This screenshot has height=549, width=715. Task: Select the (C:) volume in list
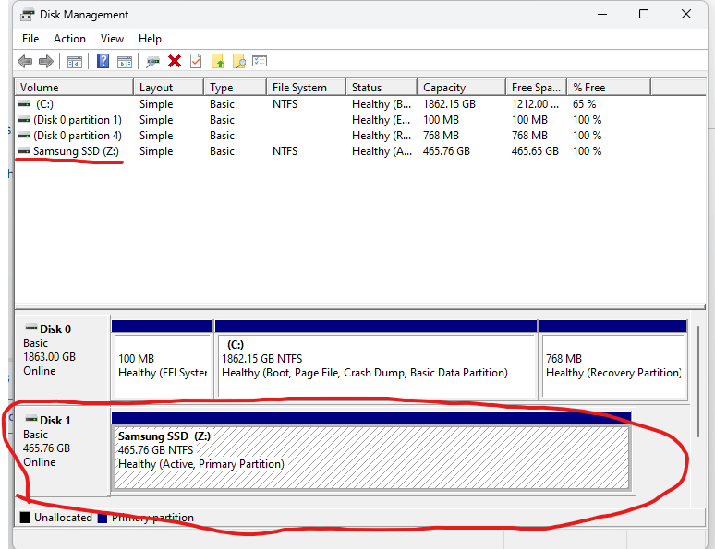pyautogui.click(x=44, y=104)
